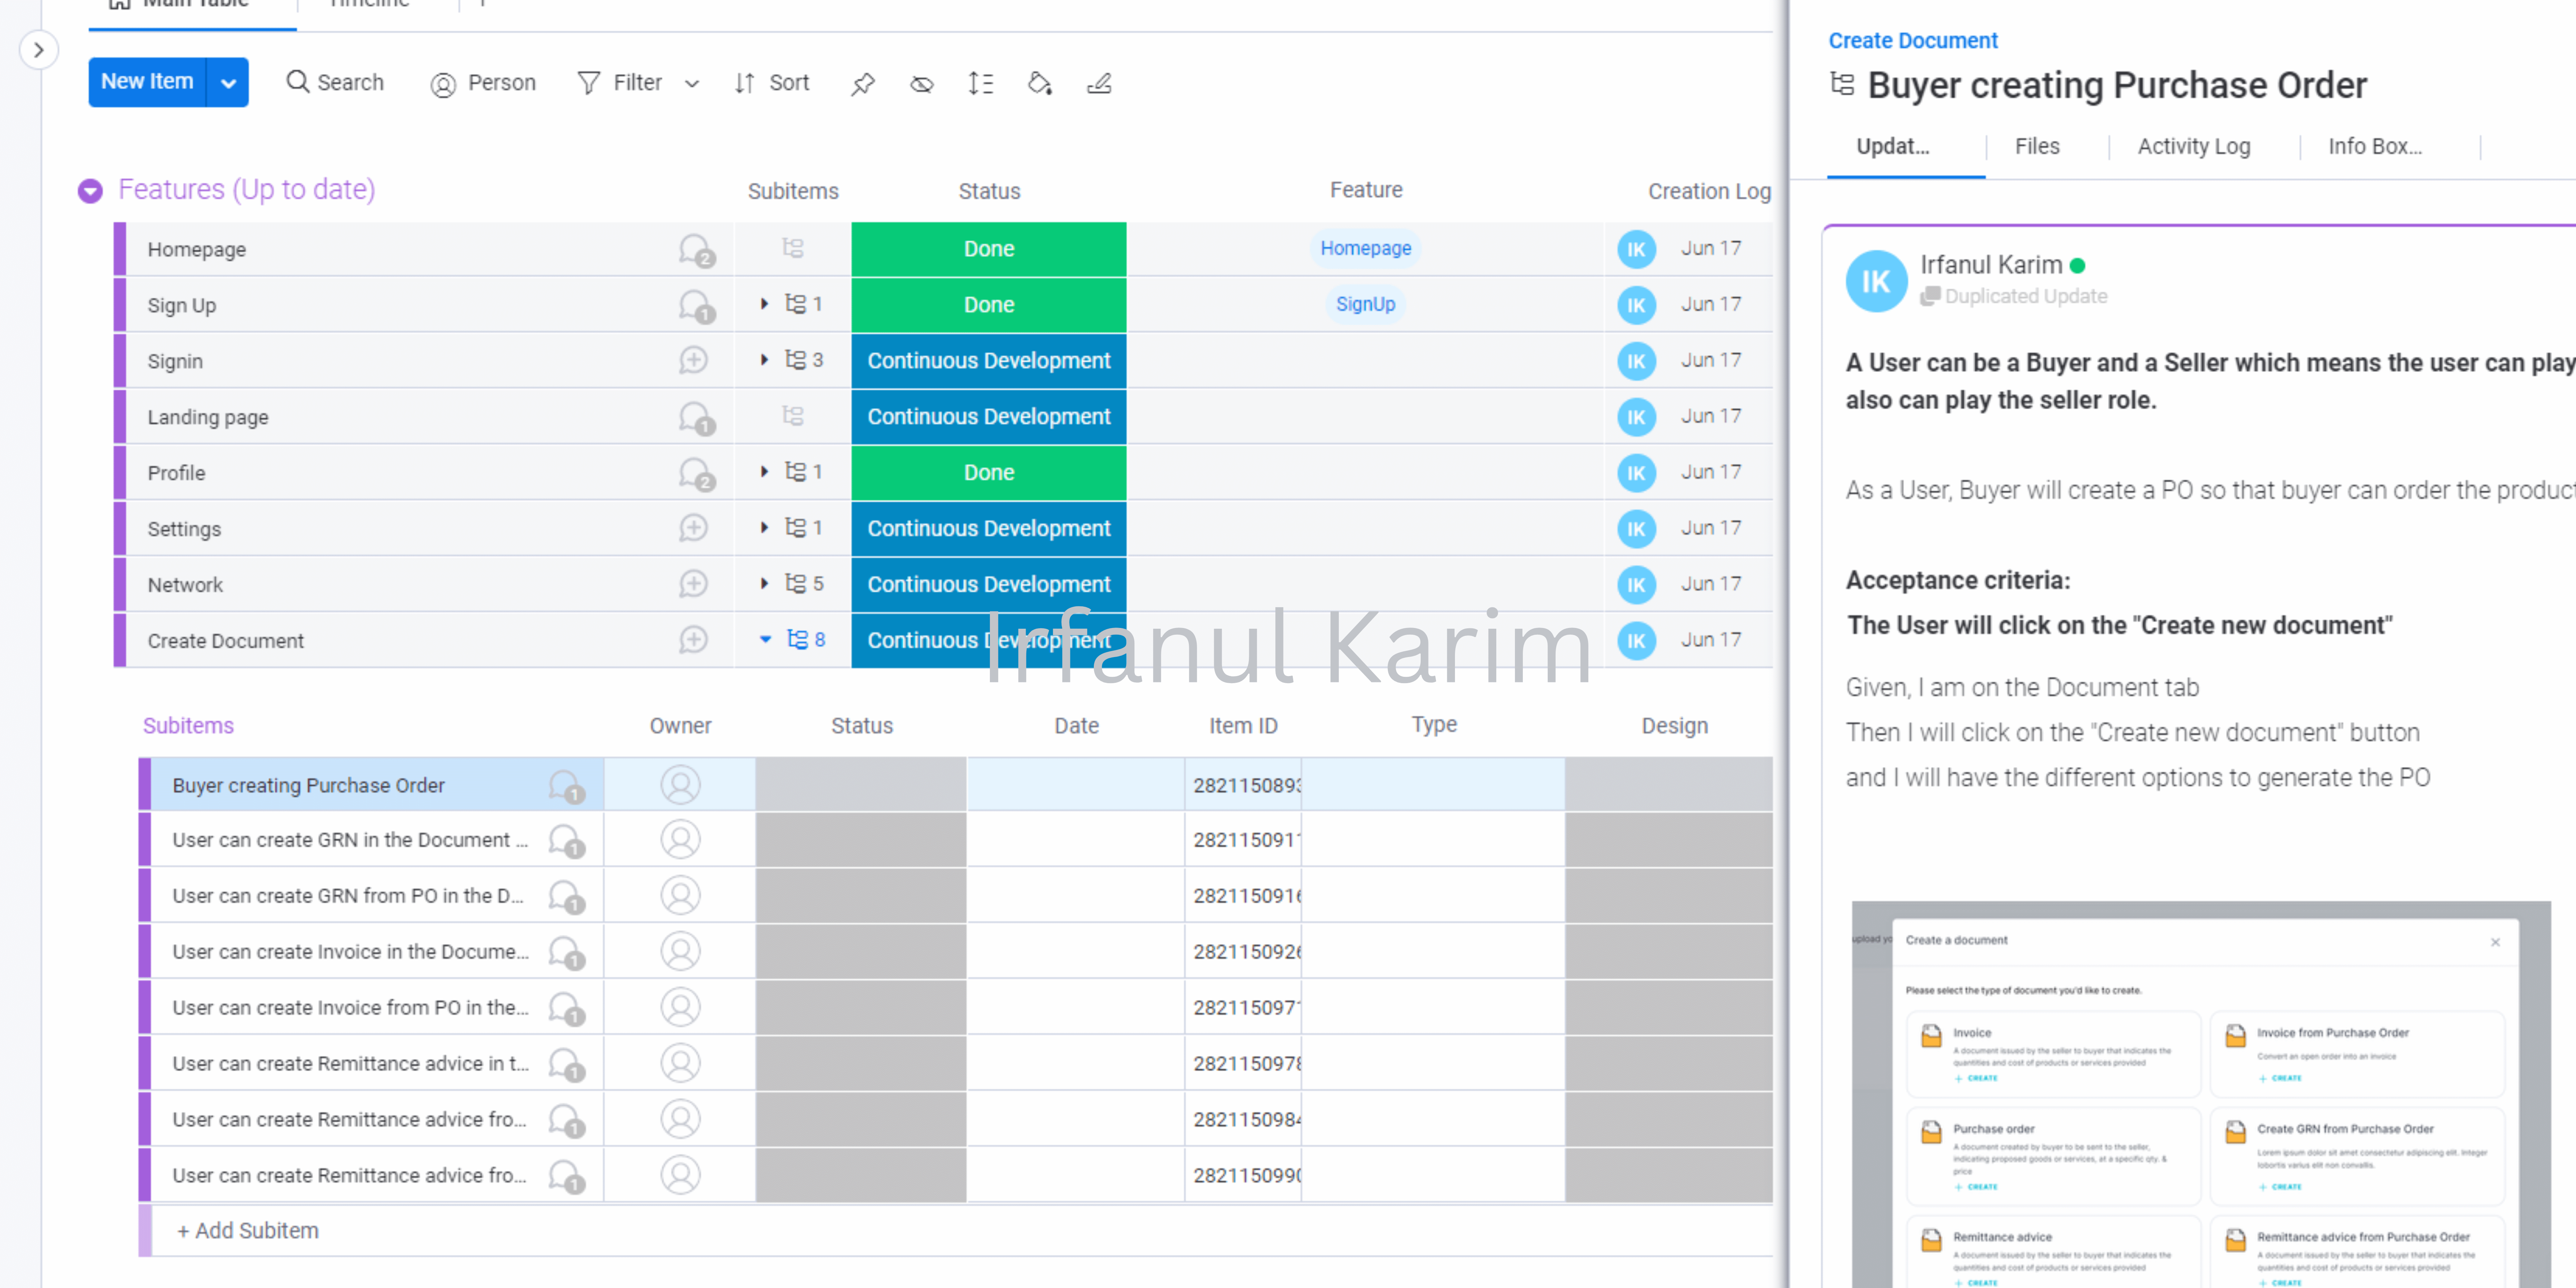Select the Updates tab

[1893, 146]
